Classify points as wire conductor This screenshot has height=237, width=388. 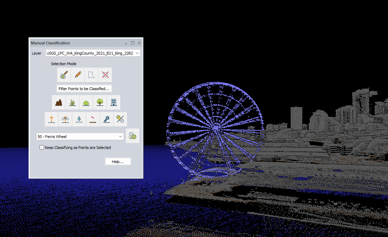(x=65, y=119)
